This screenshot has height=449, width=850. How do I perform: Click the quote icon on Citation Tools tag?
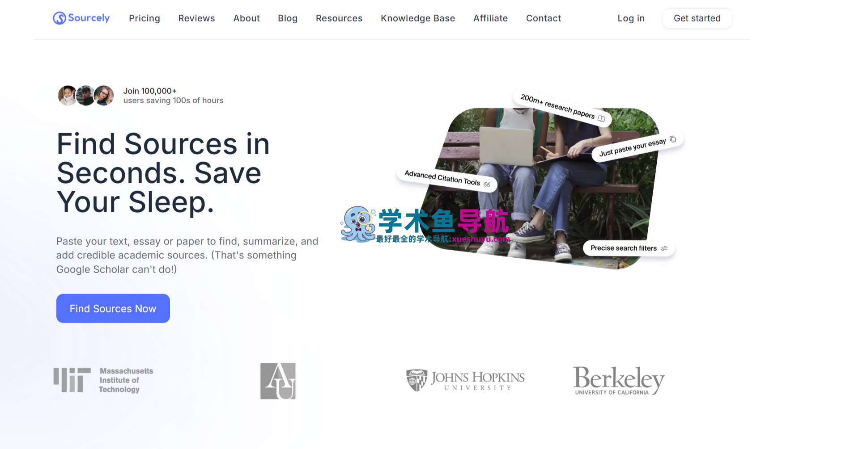click(487, 185)
